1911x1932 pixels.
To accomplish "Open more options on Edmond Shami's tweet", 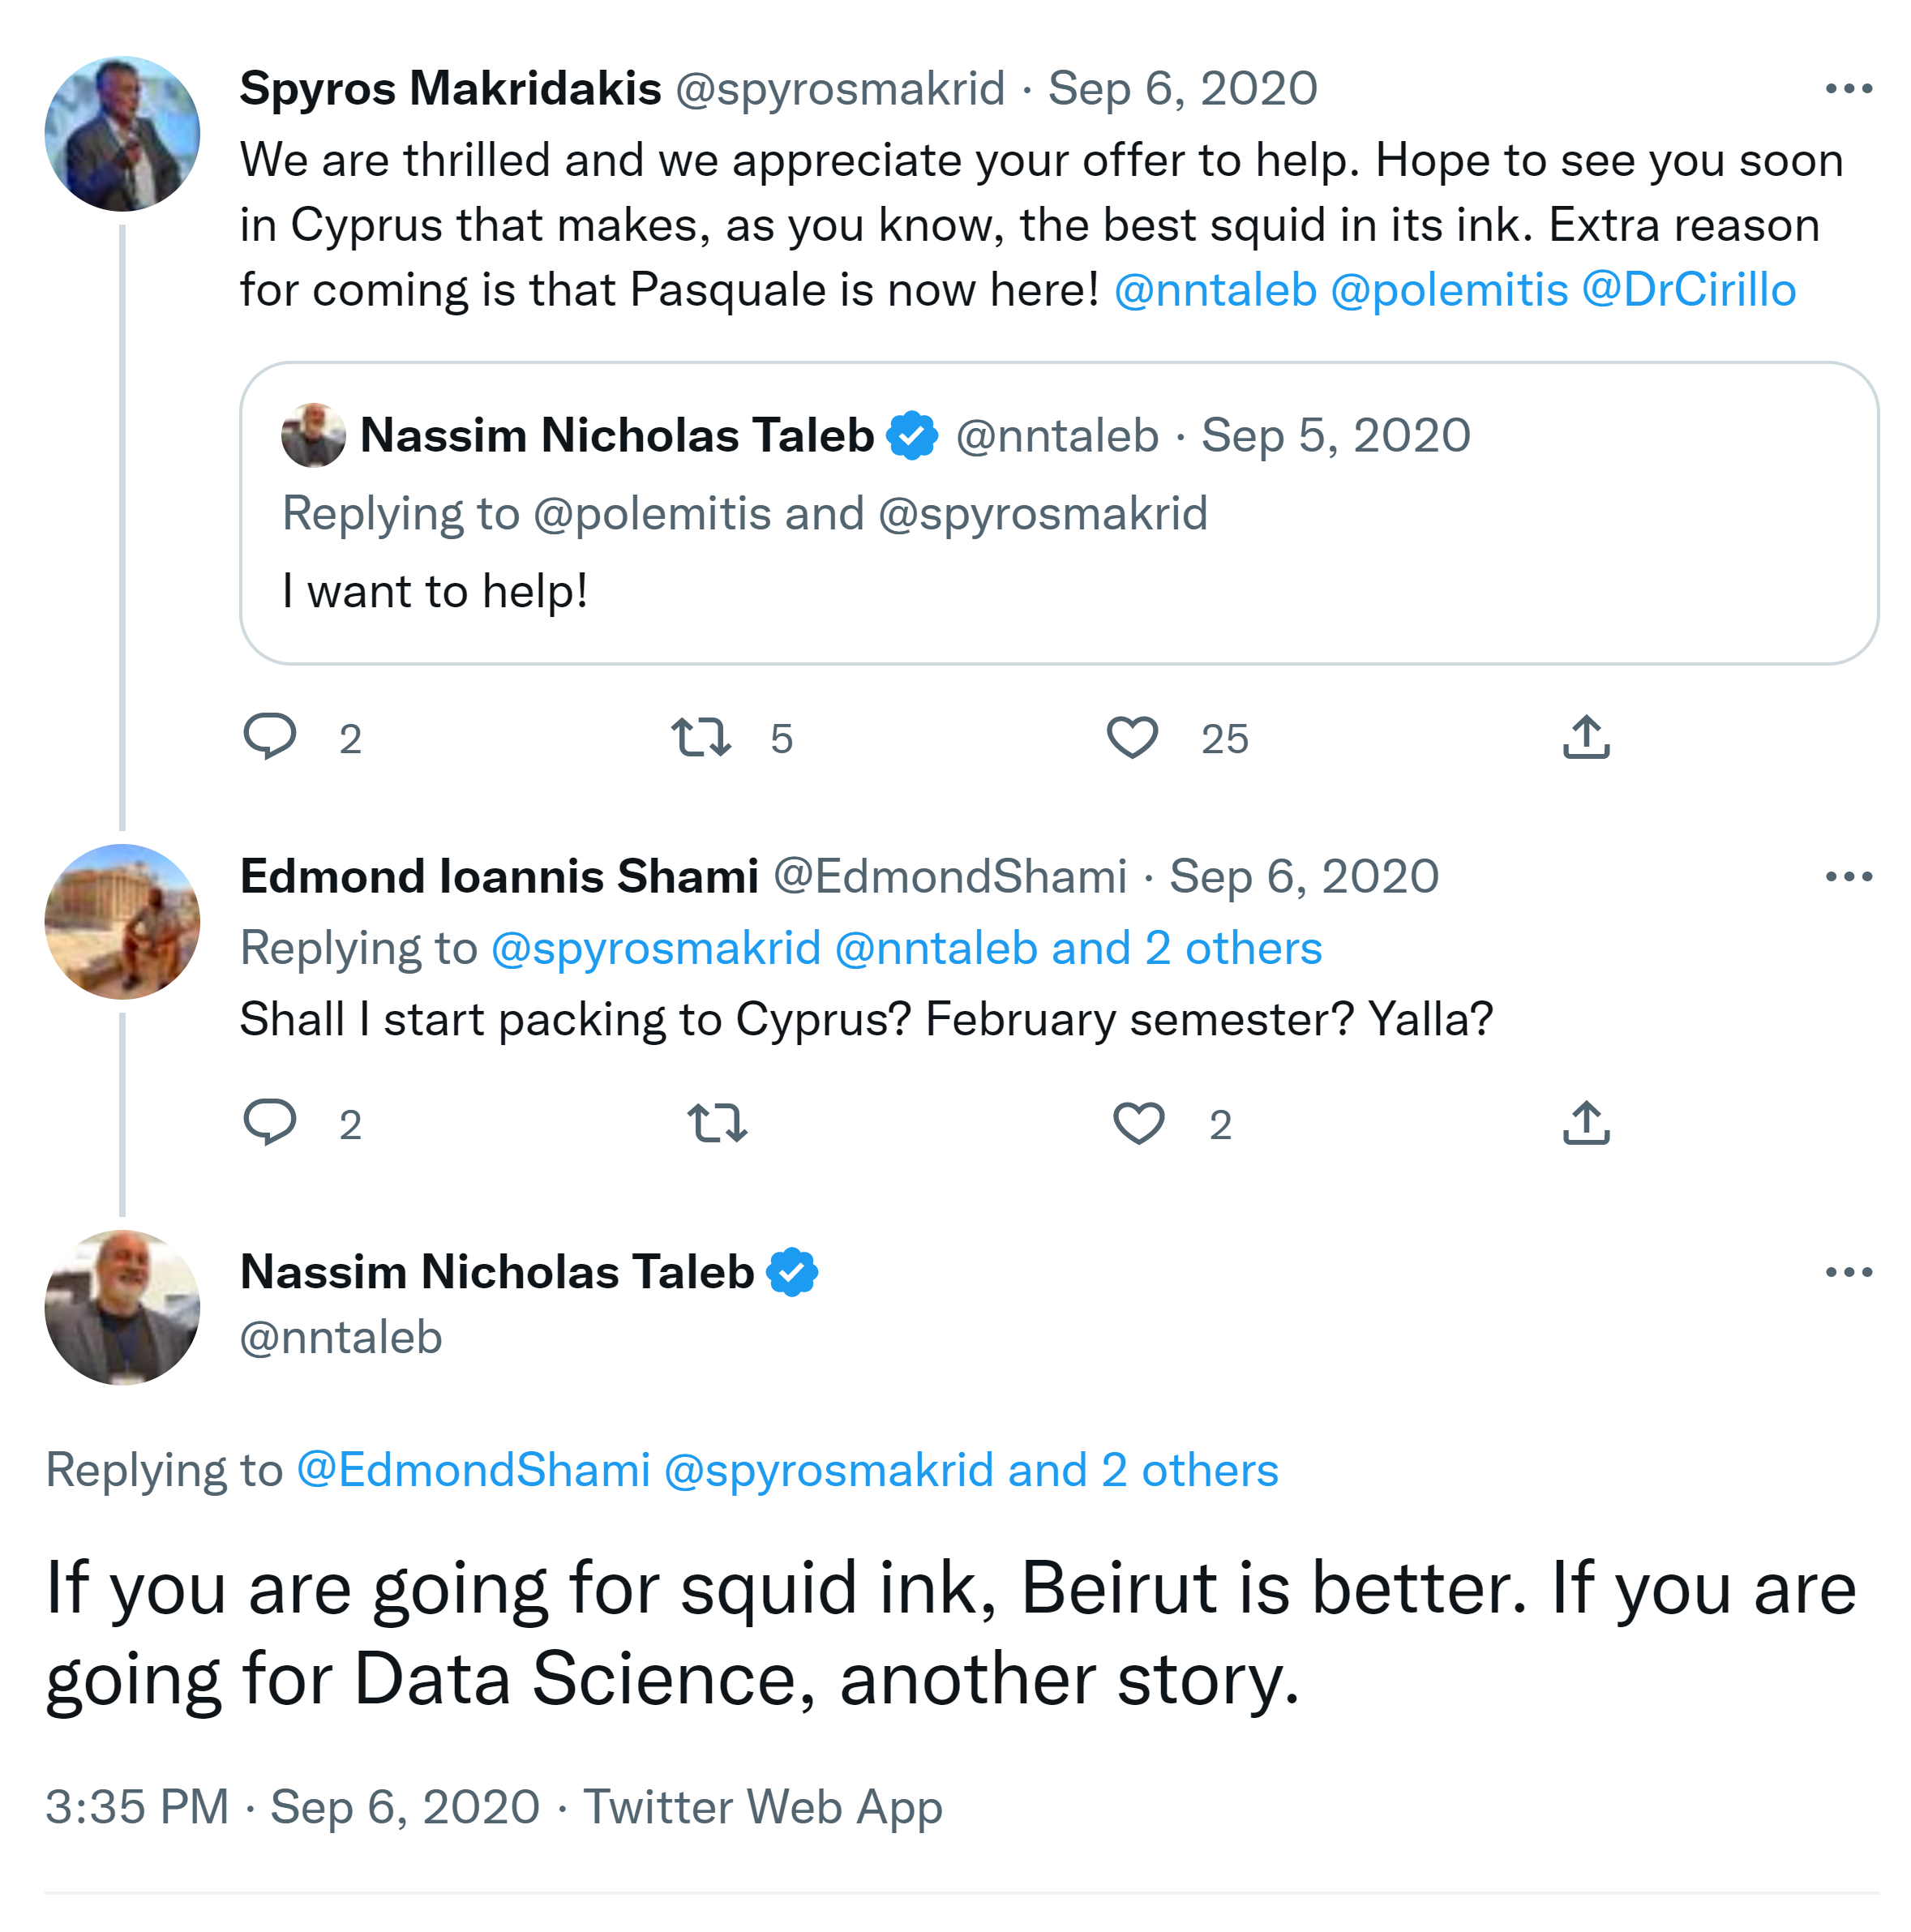I will 1848,877.
